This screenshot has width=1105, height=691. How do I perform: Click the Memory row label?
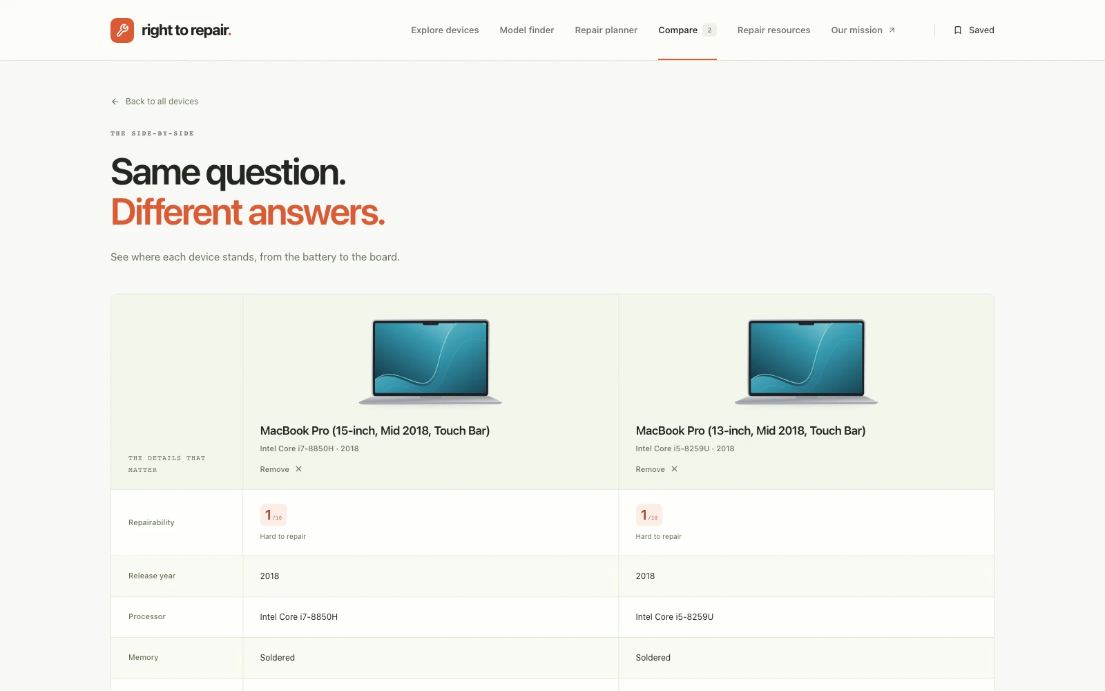tap(144, 657)
